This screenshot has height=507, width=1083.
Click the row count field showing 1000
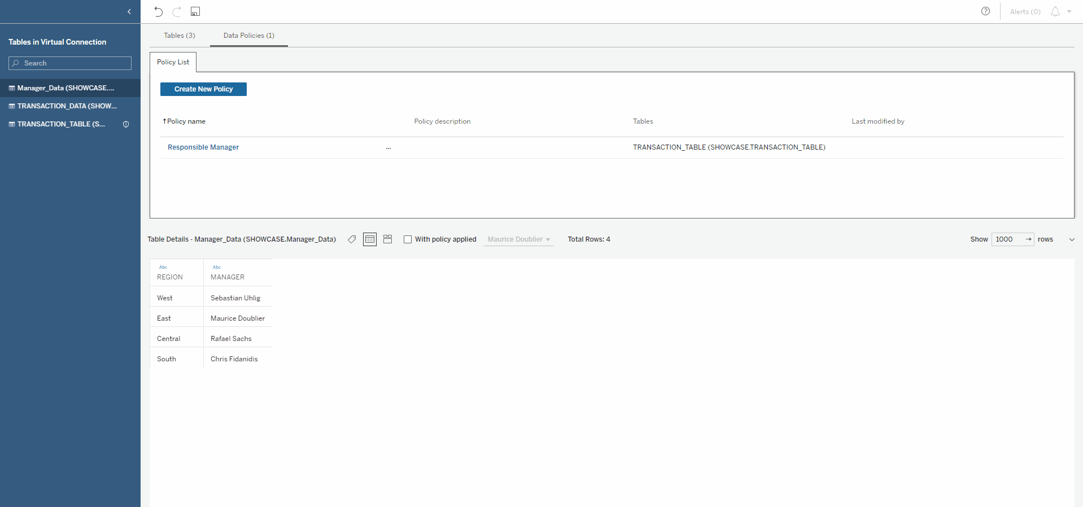tap(1007, 239)
